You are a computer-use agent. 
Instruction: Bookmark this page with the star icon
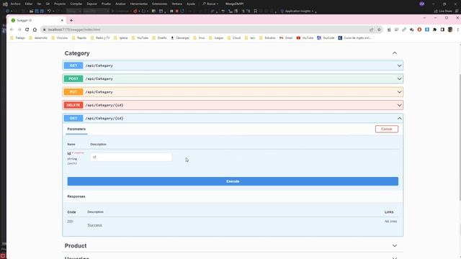coord(379,29)
